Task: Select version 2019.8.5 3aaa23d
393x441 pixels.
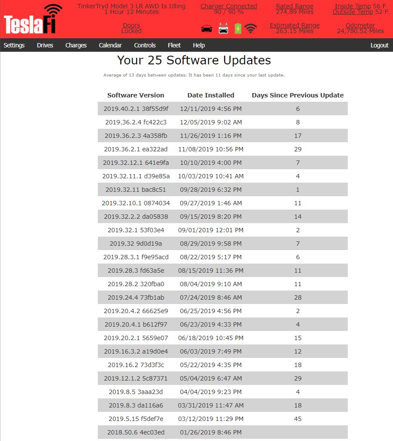Action: [136, 392]
